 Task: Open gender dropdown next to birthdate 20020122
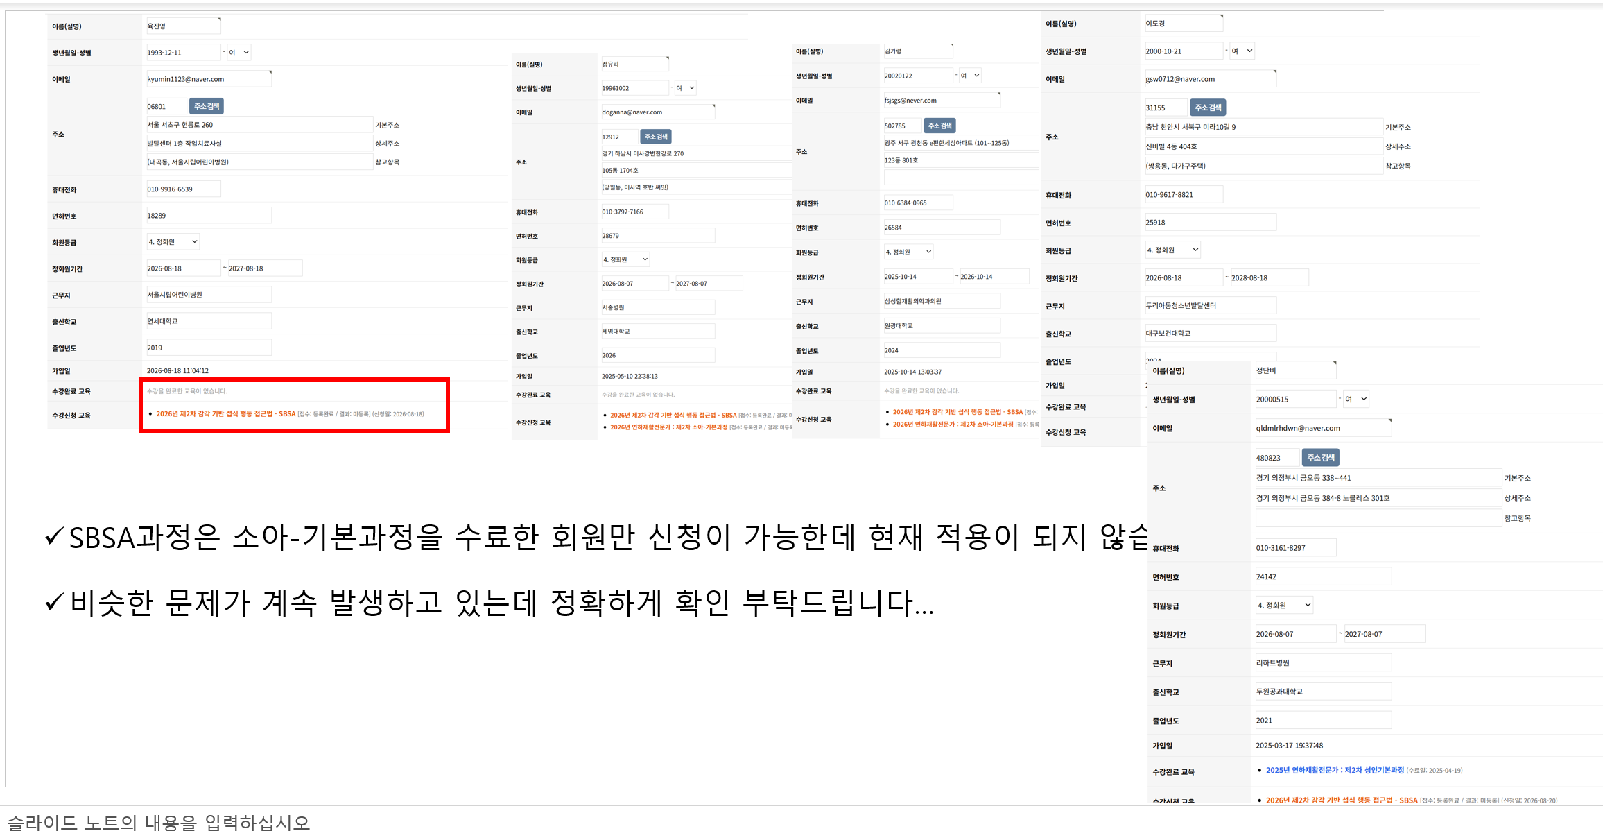pos(970,76)
